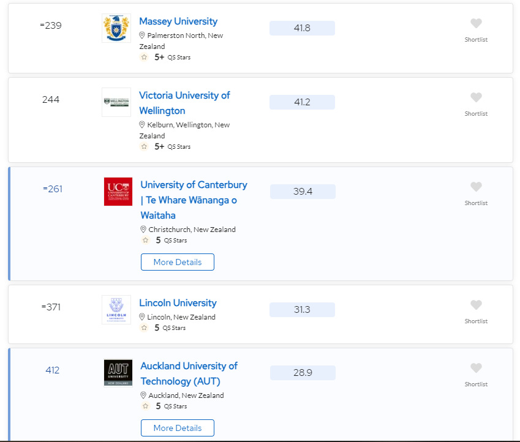
Task: Click the heart icon for Lincoln University
Action: coord(476,305)
